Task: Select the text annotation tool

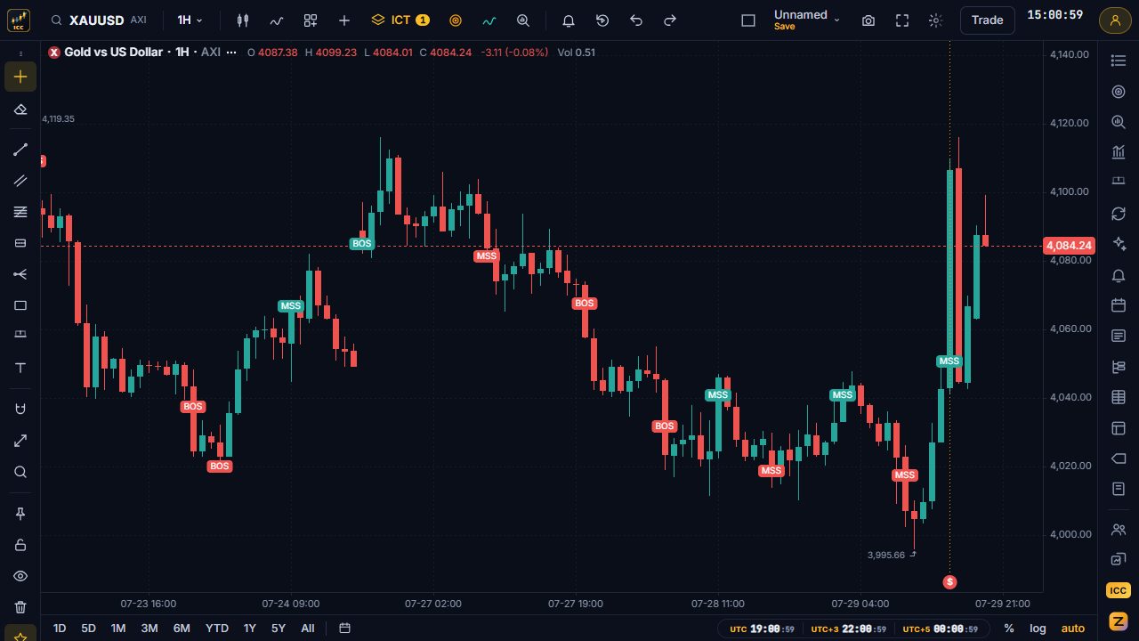Action: (20, 368)
